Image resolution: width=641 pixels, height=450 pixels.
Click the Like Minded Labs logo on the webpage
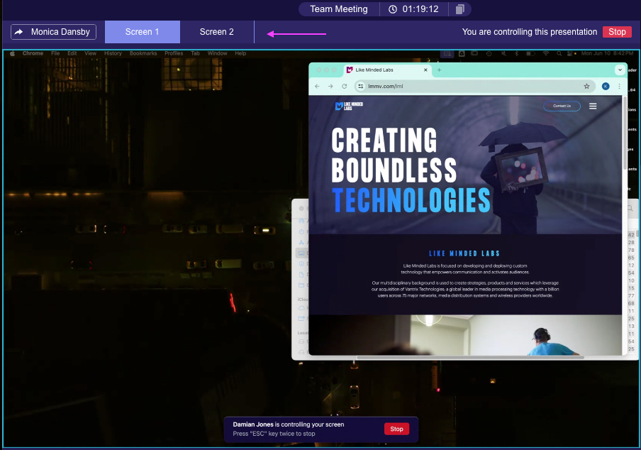(349, 106)
